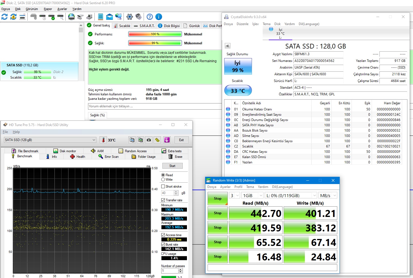Click the speaker sound icon in toolbar
This screenshot has height=278, width=413.
tap(139, 17)
